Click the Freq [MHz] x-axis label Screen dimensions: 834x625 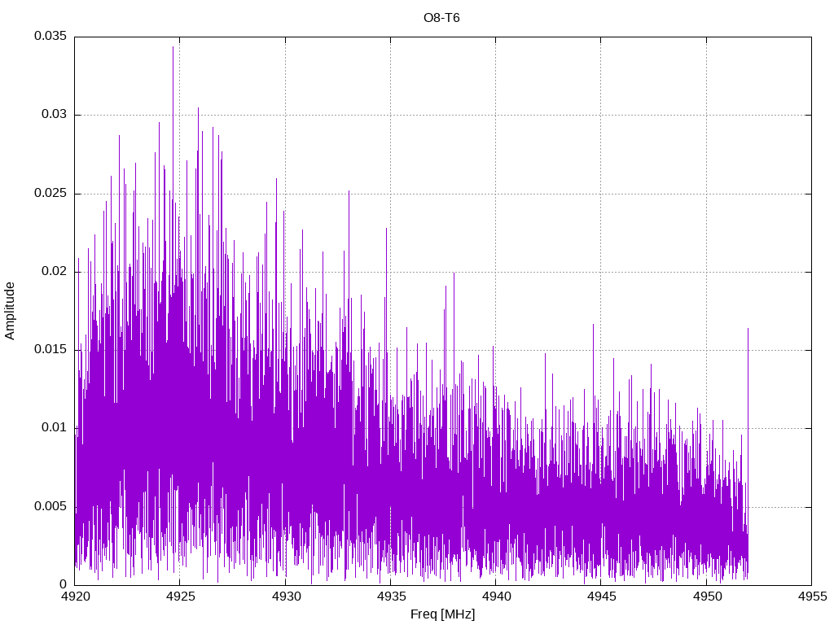point(442,614)
